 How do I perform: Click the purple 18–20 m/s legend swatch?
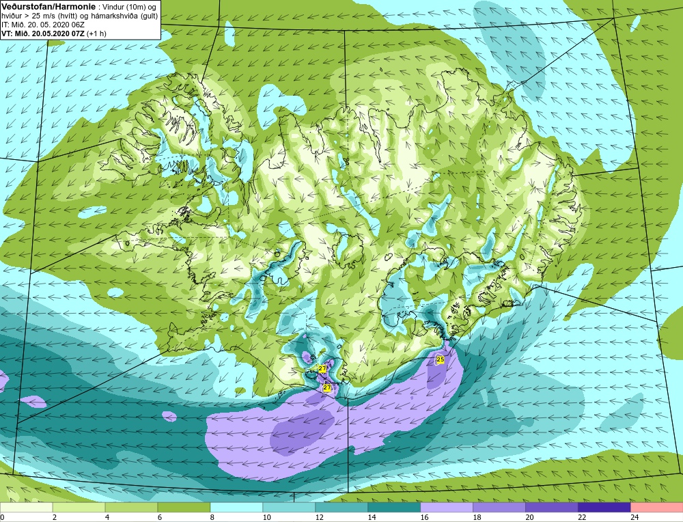pos(499,508)
